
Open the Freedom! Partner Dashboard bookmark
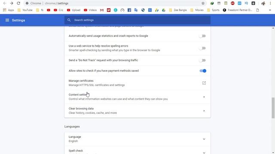pos(238,10)
